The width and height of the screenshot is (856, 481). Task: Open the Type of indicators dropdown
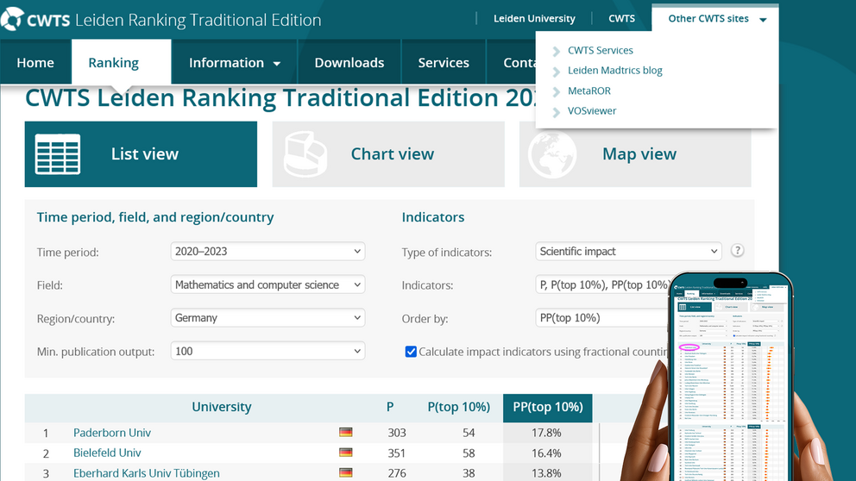click(628, 252)
